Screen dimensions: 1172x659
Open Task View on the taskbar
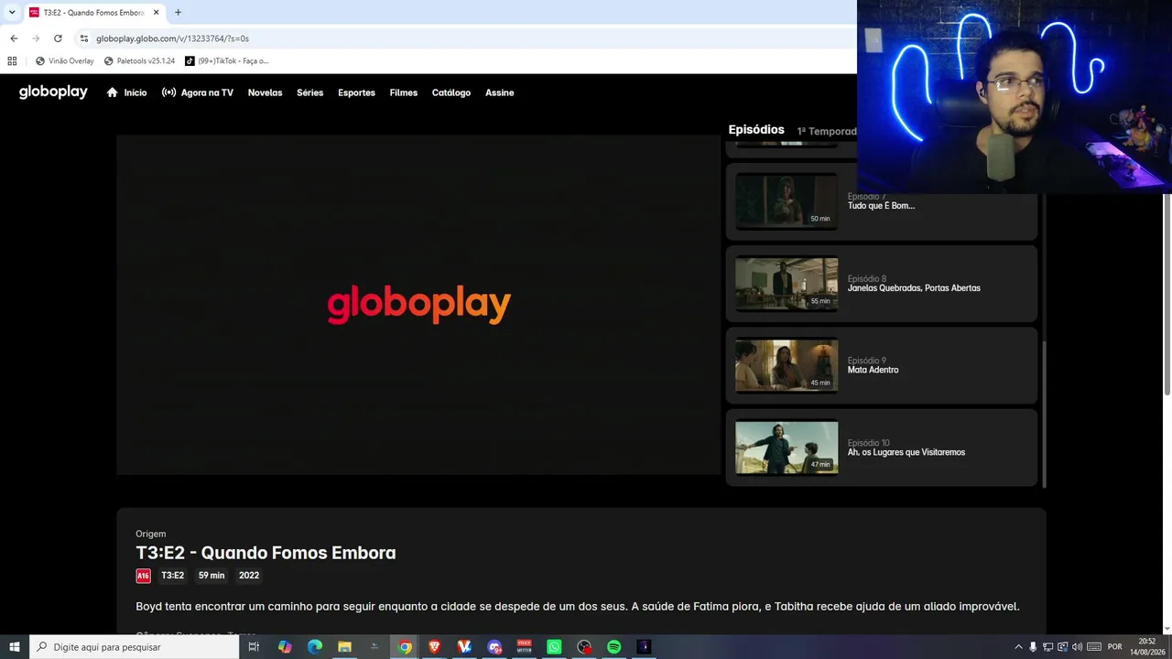[254, 647]
